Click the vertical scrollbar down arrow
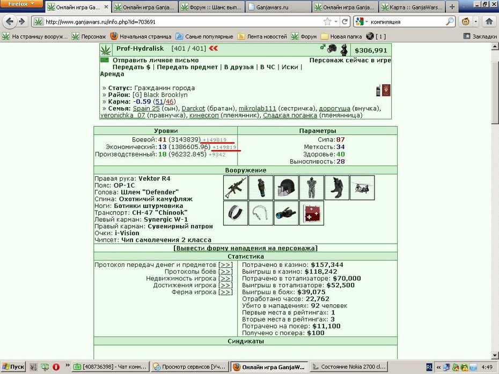 pos(495,355)
